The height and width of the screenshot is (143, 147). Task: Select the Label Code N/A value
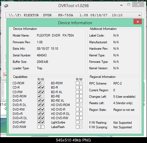(x=116, y=35)
